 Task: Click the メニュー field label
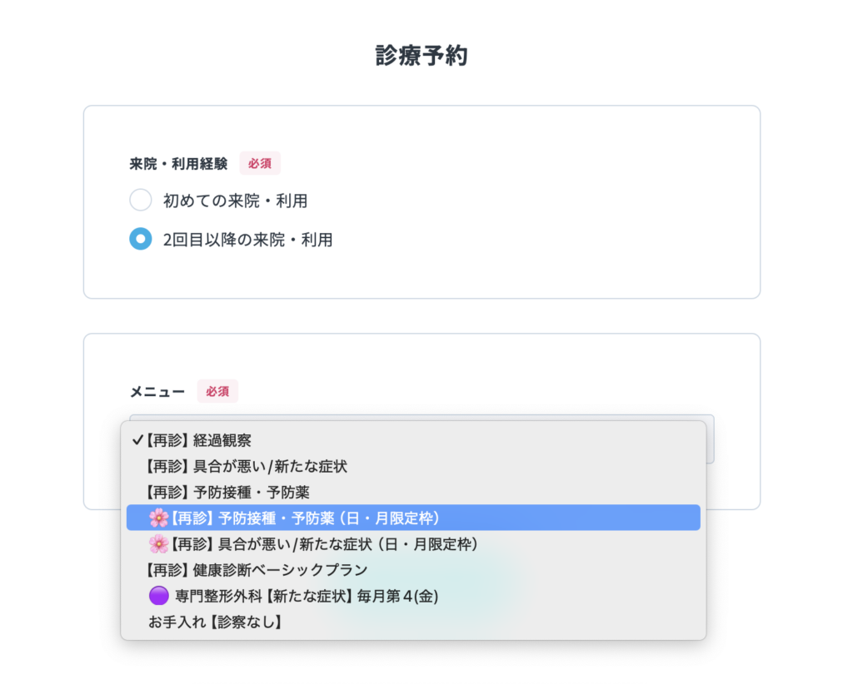(157, 391)
